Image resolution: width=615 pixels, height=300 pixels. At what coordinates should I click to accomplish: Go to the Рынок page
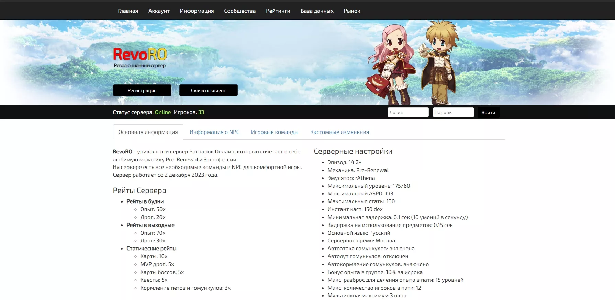(x=352, y=11)
